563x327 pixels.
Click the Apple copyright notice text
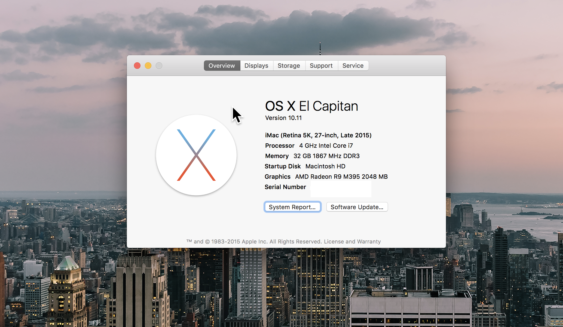point(254,242)
